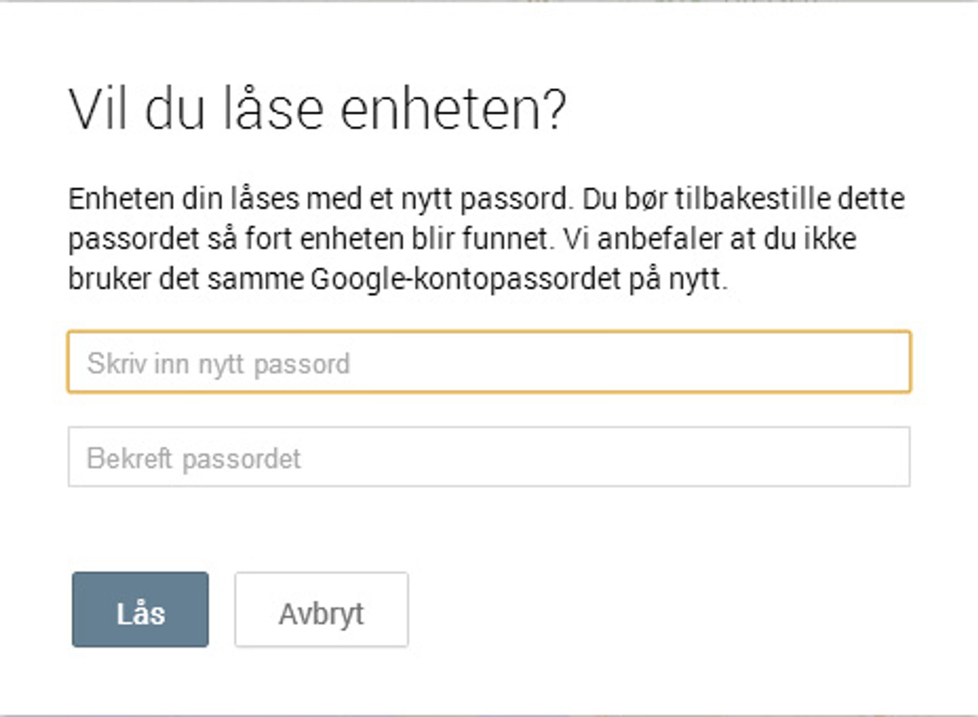The image size is (978, 717).
Task: Click the 'Bekreft passordet' input field
Action: [x=489, y=457]
